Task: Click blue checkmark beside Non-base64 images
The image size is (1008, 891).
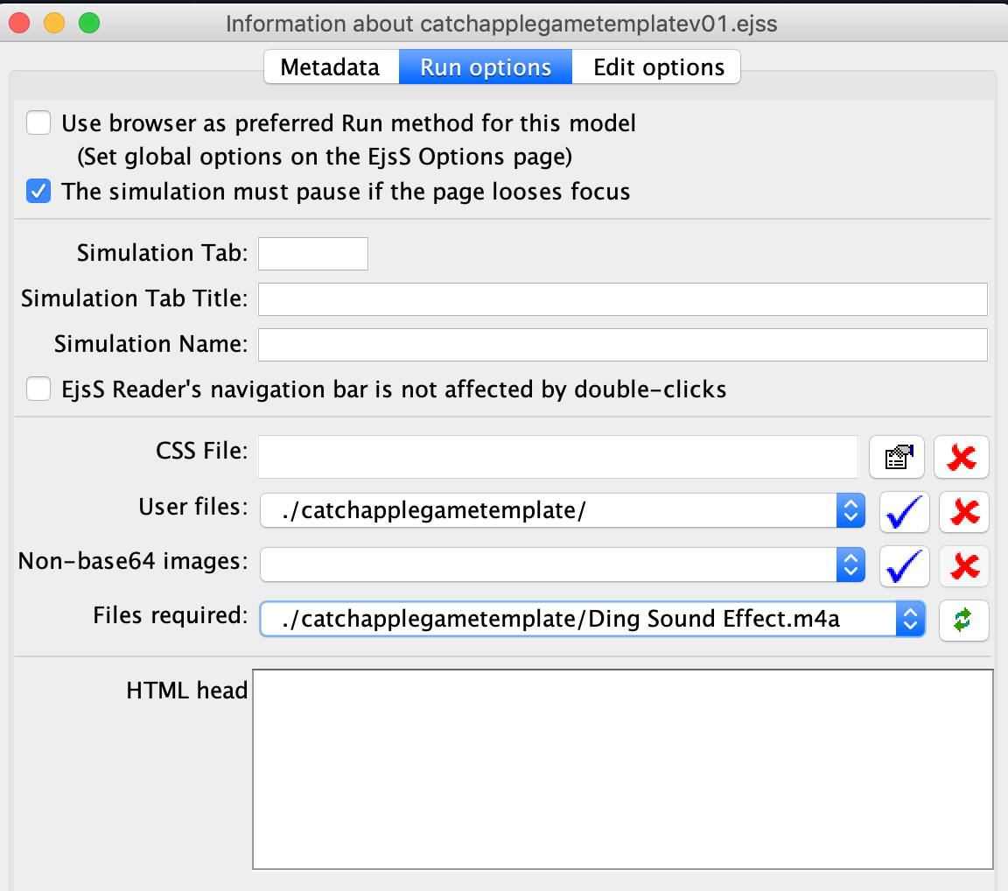Action: pos(904,566)
